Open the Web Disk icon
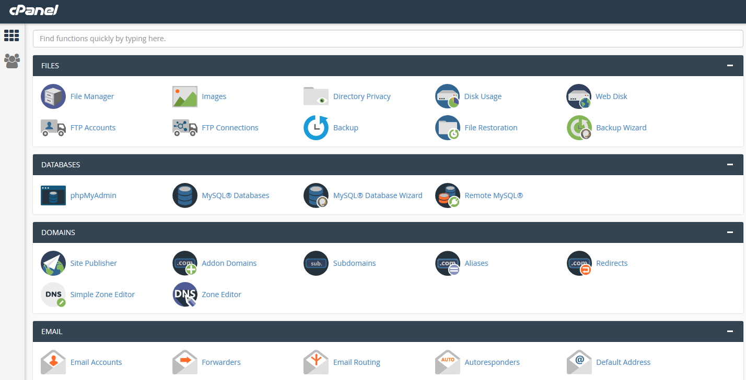746x380 pixels. [579, 96]
